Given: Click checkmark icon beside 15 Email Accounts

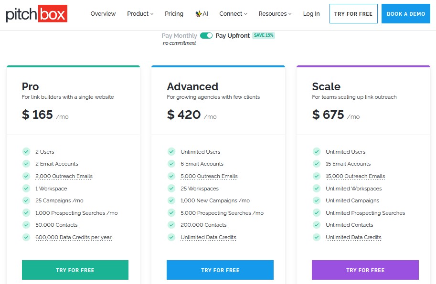Looking at the screenshot, I should point(317,164).
